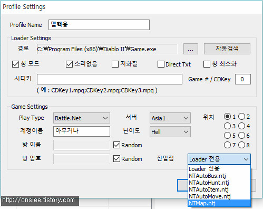Select 위치 radio button 4

click(241, 126)
